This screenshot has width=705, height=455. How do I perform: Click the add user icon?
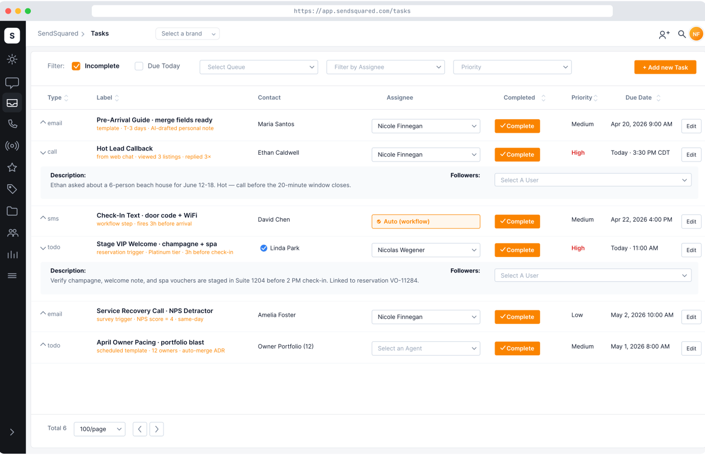664,34
